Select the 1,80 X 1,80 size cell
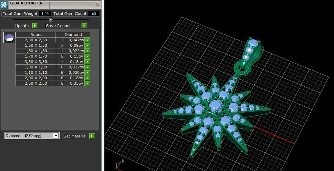This screenshot has width=334, height=171. point(36,51)
